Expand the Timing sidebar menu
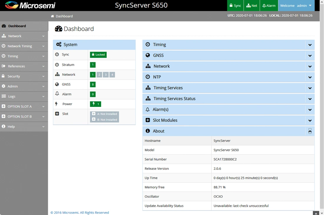The image size is (324, 215). 24,56
